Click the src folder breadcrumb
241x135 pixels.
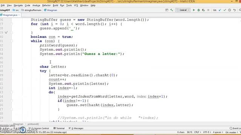click(16, 10)
